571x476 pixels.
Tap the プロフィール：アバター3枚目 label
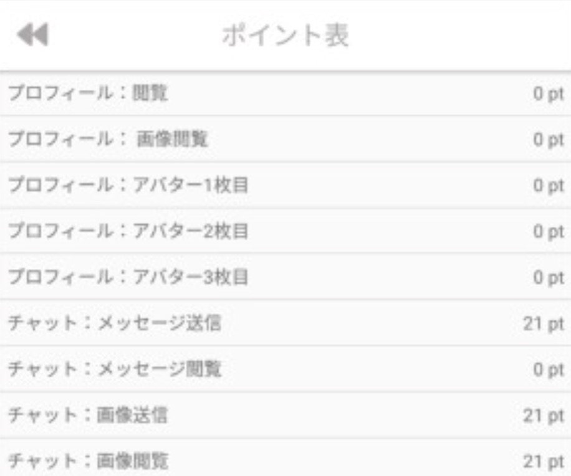click(x=128, y=277)
